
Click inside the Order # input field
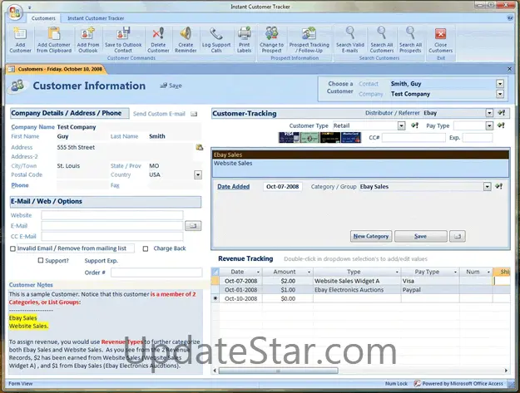[x=156, y=273]
